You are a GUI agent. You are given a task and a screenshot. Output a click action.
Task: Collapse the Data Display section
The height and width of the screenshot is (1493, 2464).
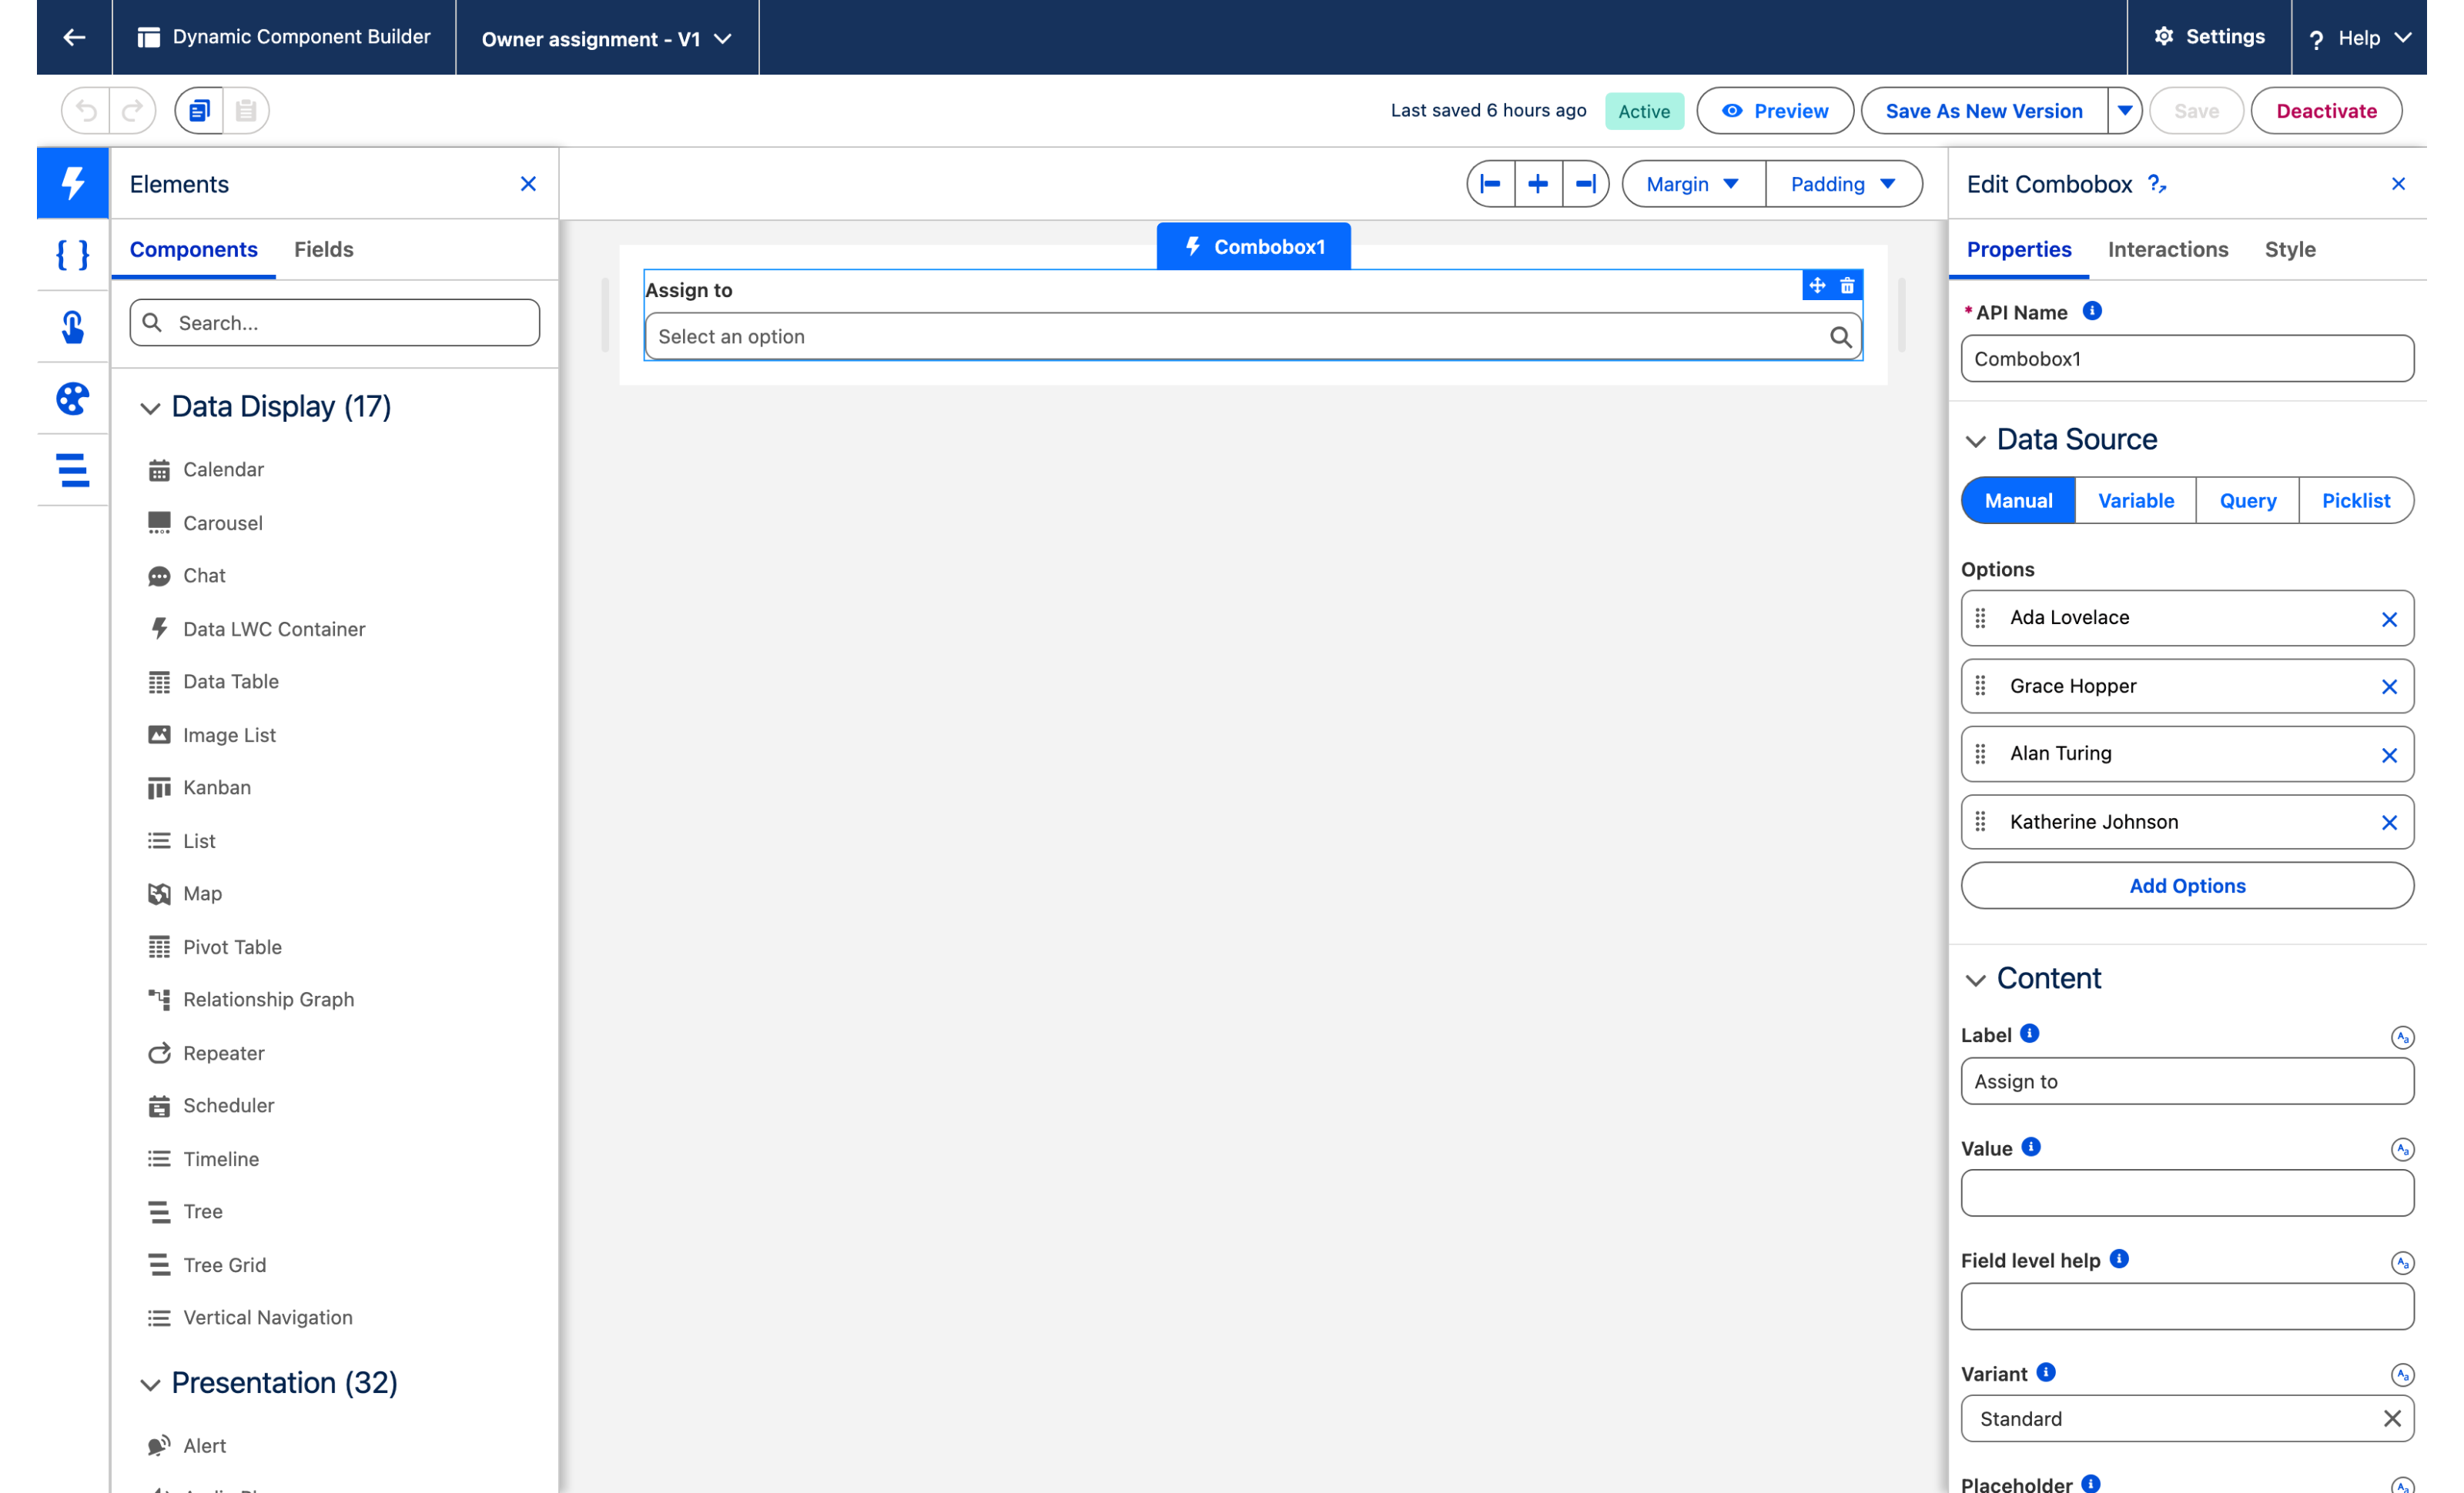point(150,408)
